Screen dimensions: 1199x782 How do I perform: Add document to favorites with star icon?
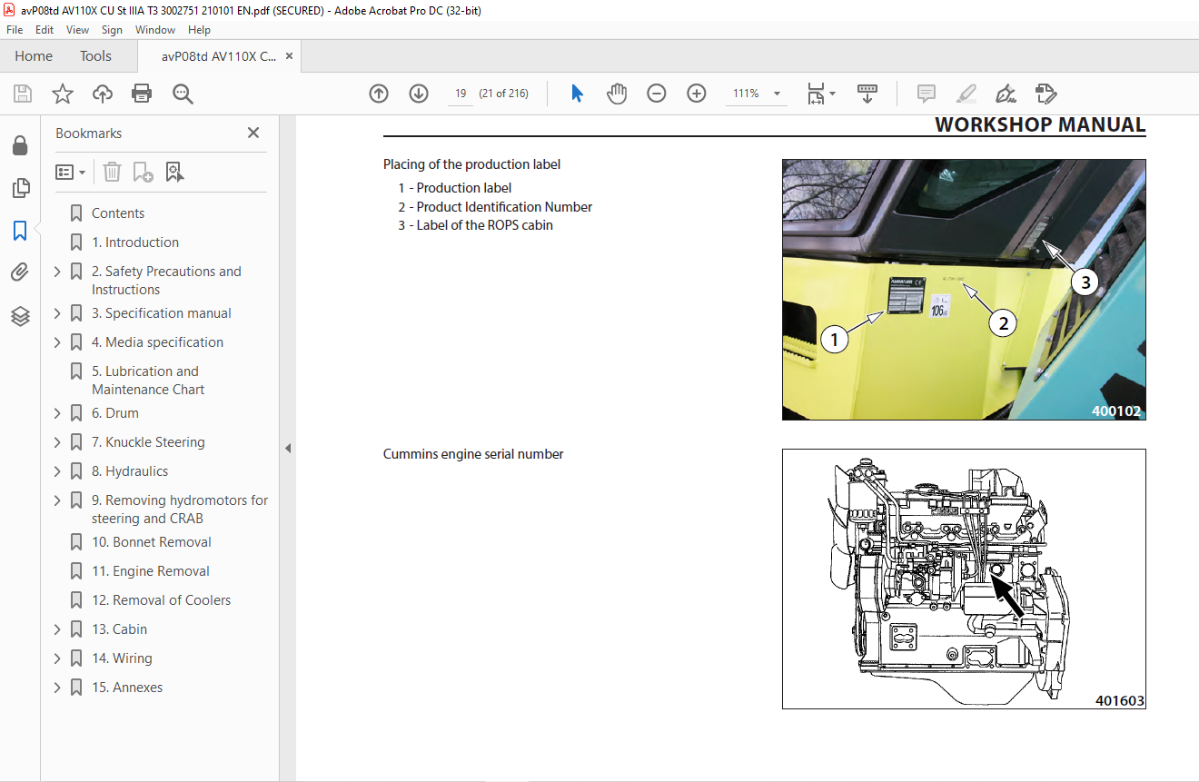(63, 94)
